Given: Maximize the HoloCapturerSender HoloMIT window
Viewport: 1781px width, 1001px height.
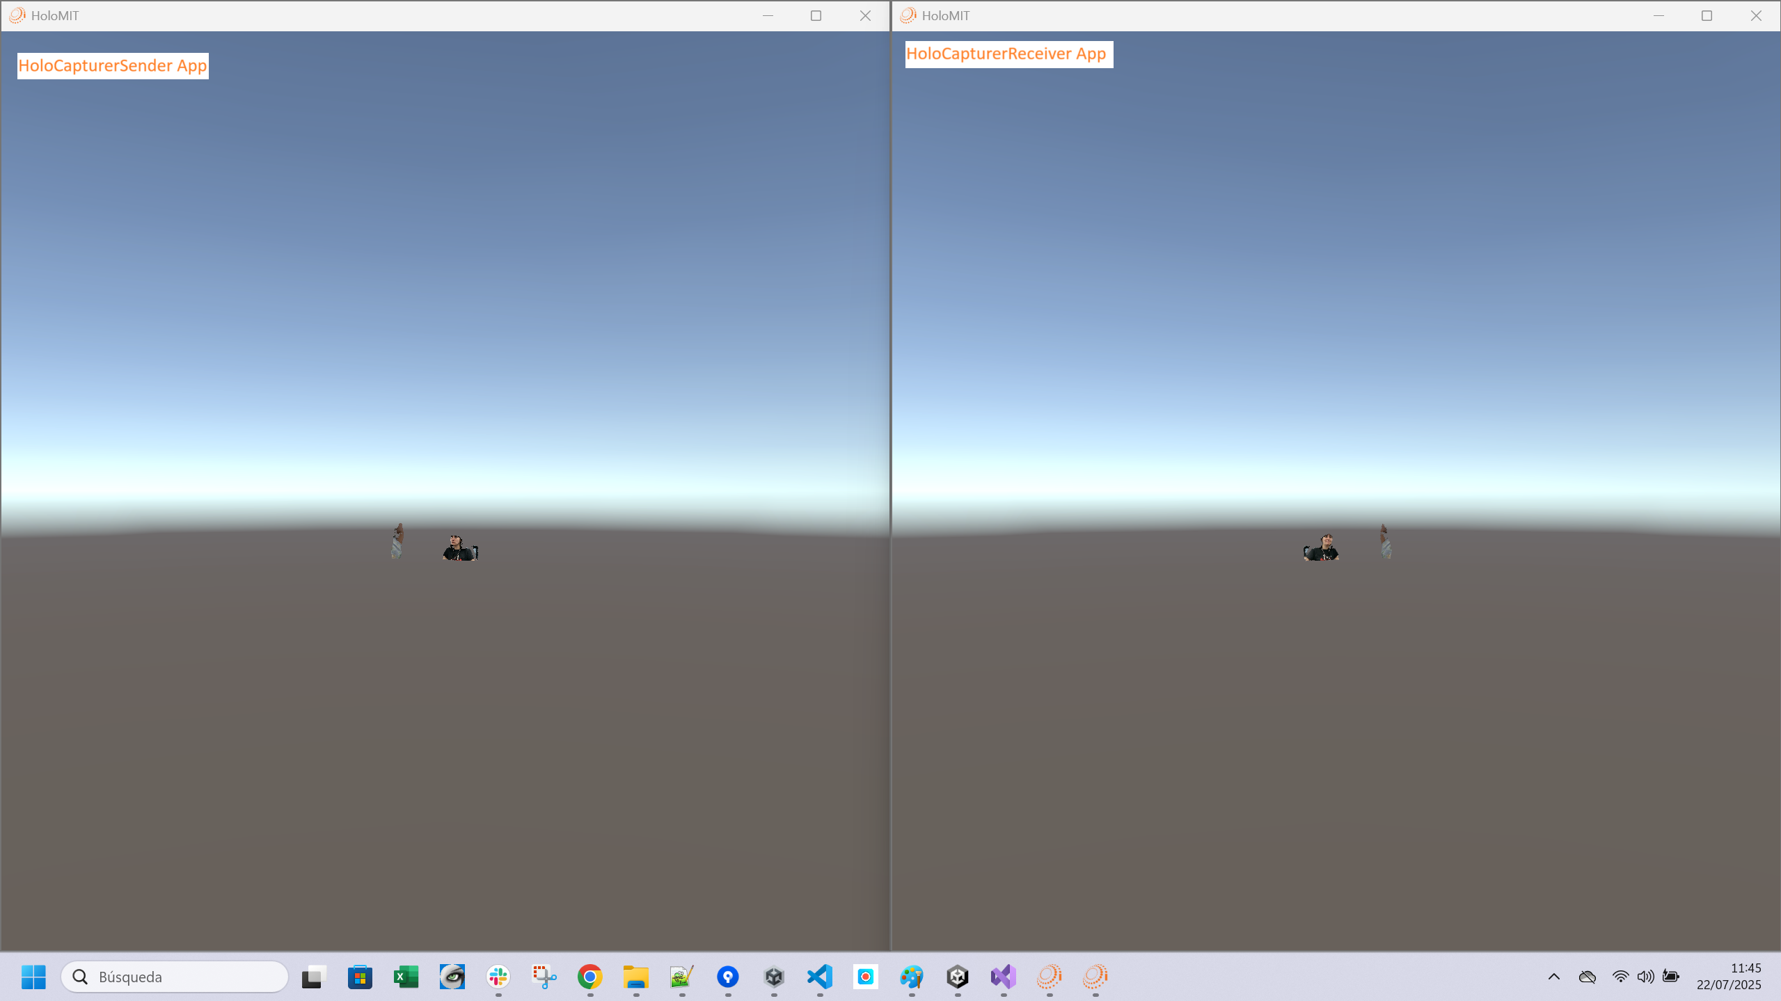Looking at the screenshot, I should click(816, 15).
